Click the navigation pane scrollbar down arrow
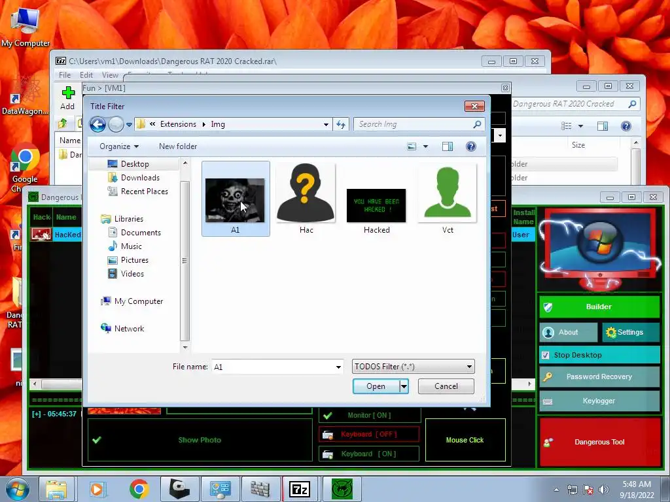Viewport: 670px width, 502px height. coord(185,347)
